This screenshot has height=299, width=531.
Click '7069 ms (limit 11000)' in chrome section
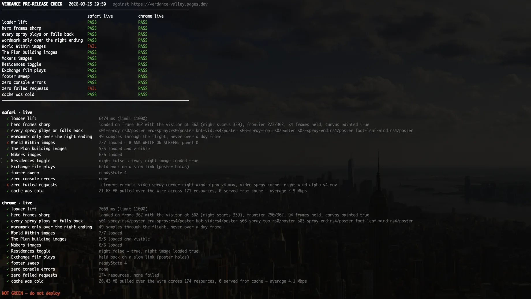click(123, 209)
